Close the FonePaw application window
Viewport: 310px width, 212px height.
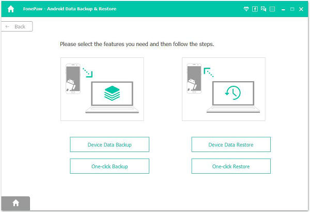pos(301,9)
